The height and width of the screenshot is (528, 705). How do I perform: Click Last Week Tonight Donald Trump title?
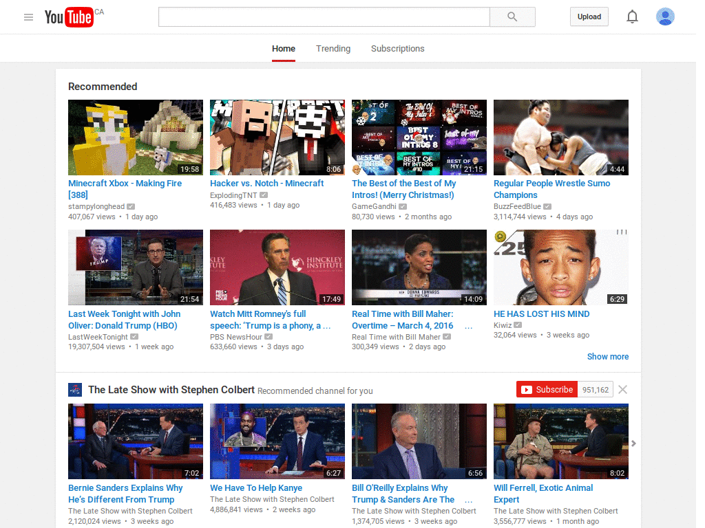(124, 320)
